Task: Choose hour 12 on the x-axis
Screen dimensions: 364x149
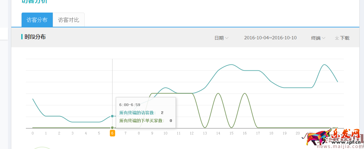Action: coord(192,133)
